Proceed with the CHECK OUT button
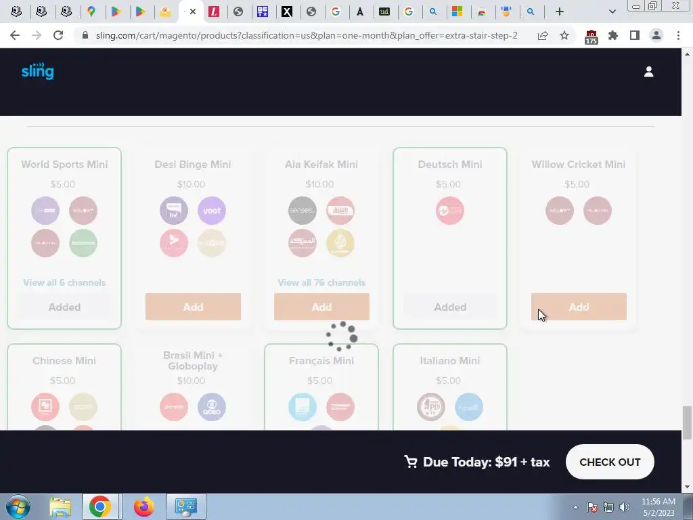Screen dimensions: 693x520 click(x=610, y=462)
